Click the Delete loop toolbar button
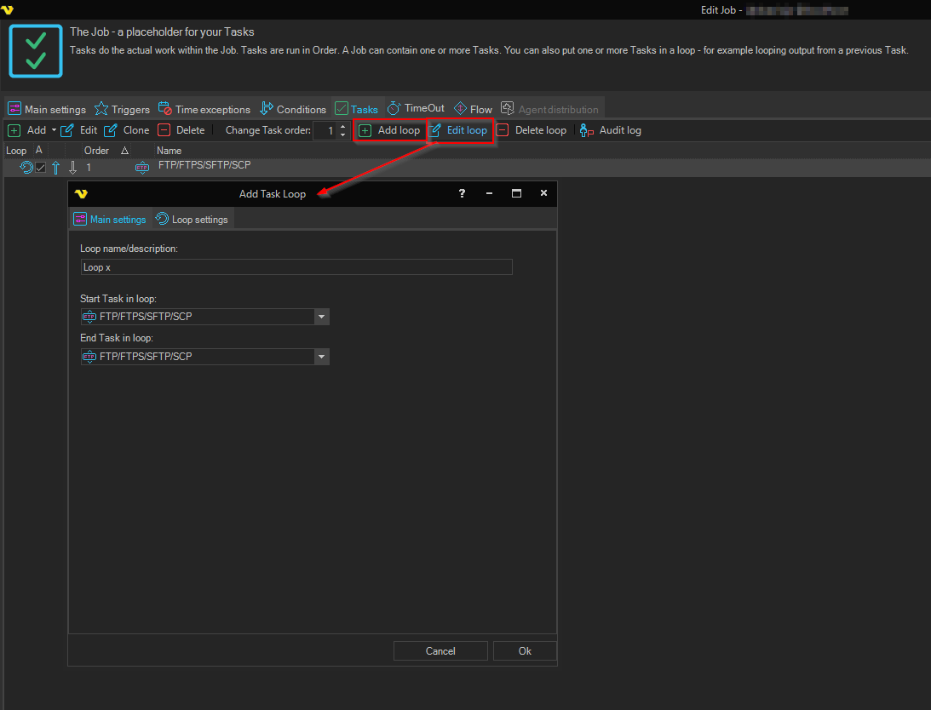Image resolution: width=931 pixels, height=710 pixels. (x=532, y=130)
